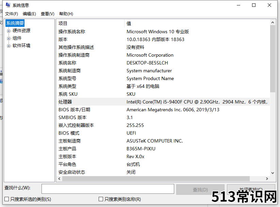Click the Intel(R) Core(TM) i5-9400F CPU value
The image size is (280, 207).
(197, 102)
